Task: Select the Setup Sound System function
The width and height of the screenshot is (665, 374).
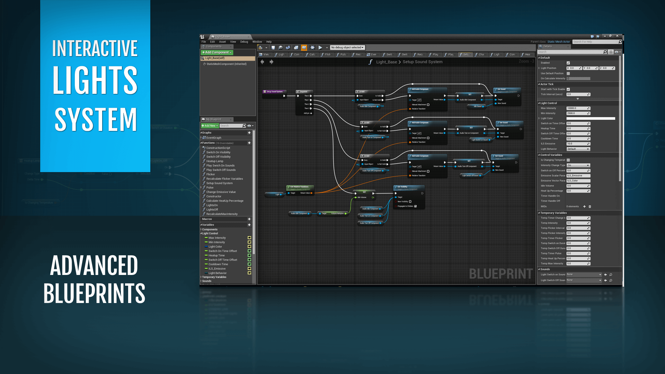Action: [x=219, y=183]
